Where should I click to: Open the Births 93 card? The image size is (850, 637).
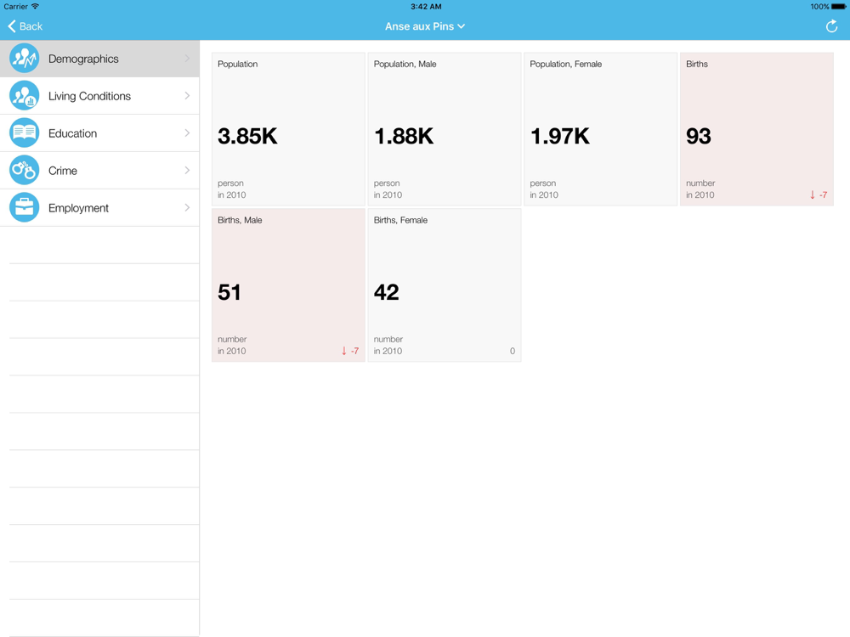(756, 129)
